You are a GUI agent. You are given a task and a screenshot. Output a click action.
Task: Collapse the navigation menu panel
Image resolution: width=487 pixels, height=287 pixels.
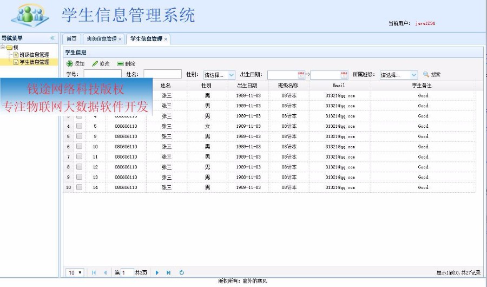(x=52, y=38)
